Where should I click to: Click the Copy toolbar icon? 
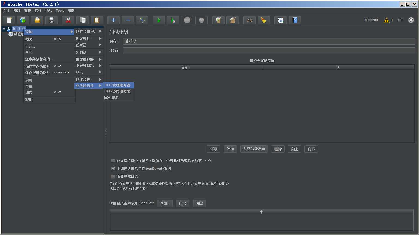click(x=82, y=20)
